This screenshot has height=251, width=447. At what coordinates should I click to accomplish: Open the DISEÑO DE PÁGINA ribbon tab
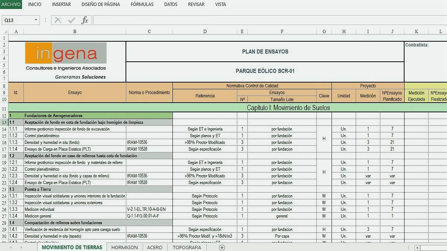(x=101, y=4)
